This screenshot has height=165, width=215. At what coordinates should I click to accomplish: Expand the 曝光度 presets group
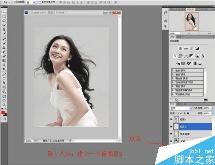click(x=173, y=78)
